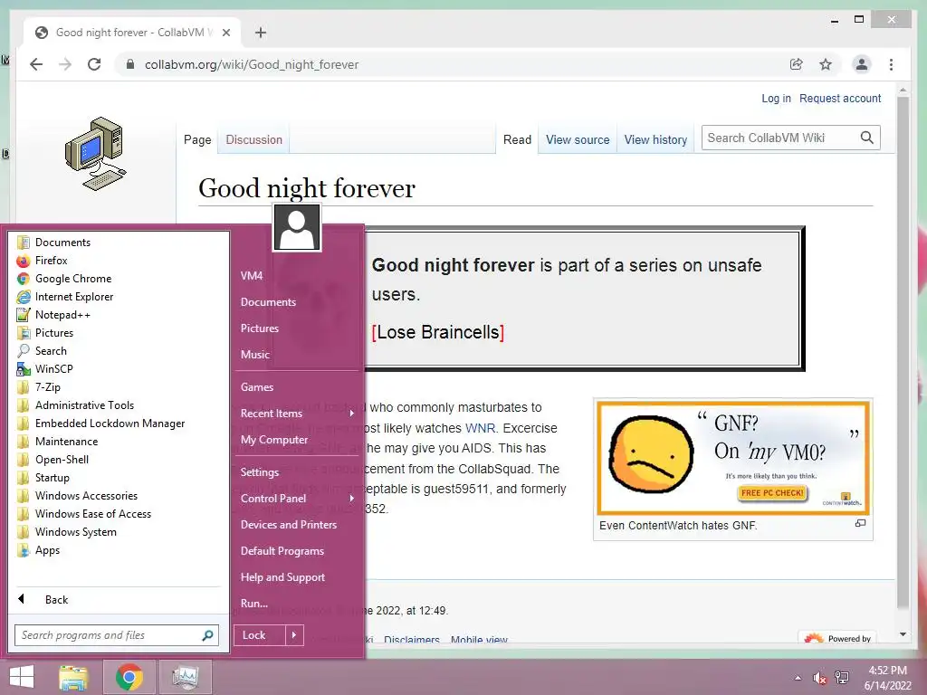Expand the Control Panel submenu arrow
927x695 pixels.
(x=352, y=499)
